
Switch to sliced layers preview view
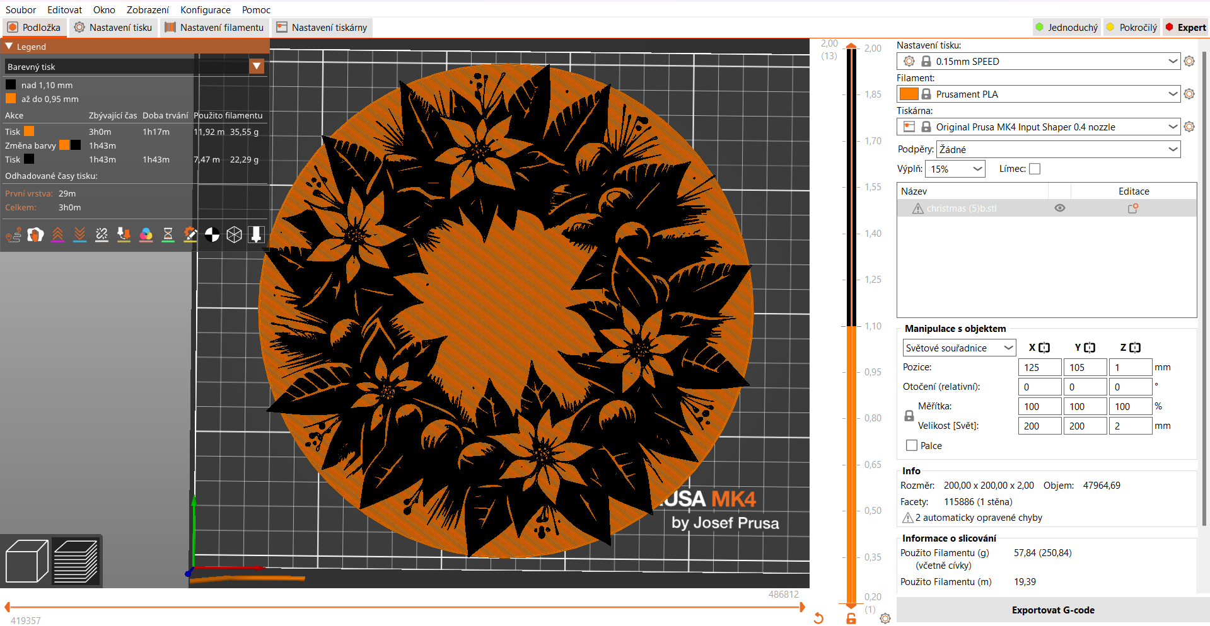click(76, 561)
